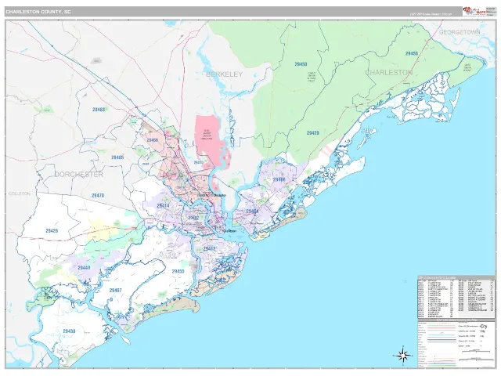The height and width of the screenshot is (376, 501).
Task: Select ZIP code label 29412
Action: pos(209,248)
